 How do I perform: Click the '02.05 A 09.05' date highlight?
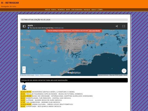coord(26,92)
